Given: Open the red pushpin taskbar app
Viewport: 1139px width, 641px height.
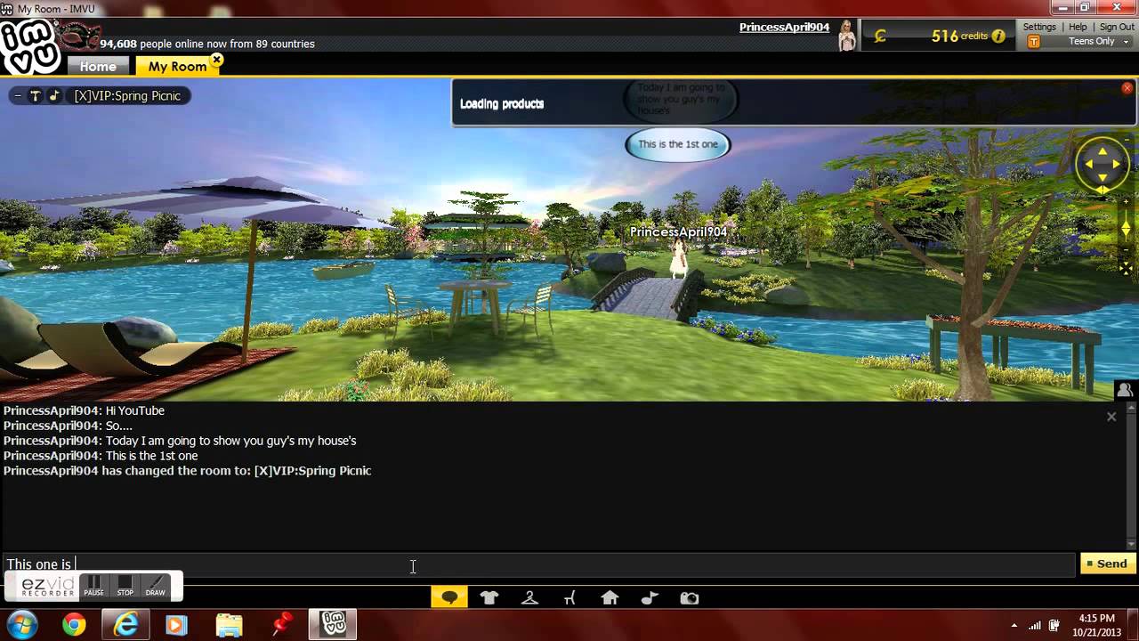Looking at the screenshot, I should point(282,625).
